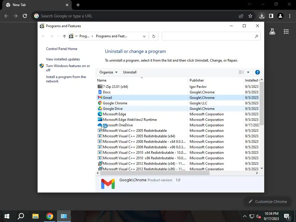Open a new Chrome tab

78,5
